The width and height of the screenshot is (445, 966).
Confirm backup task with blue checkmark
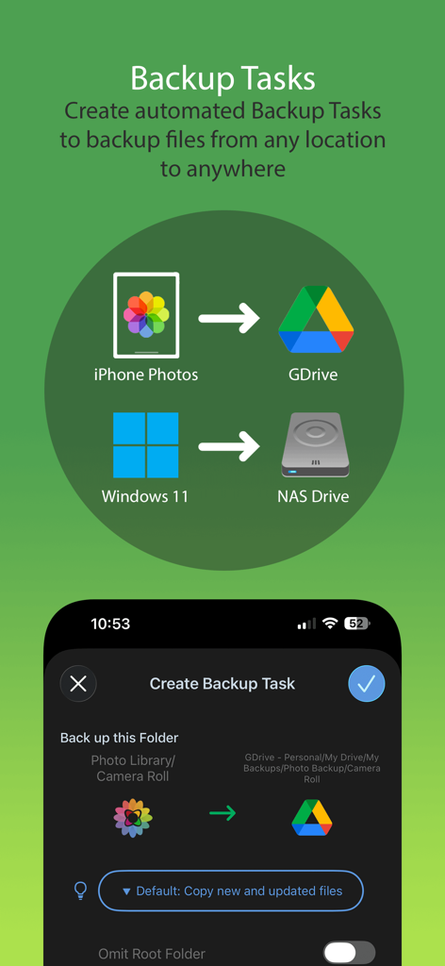click(x=367, y=684)
